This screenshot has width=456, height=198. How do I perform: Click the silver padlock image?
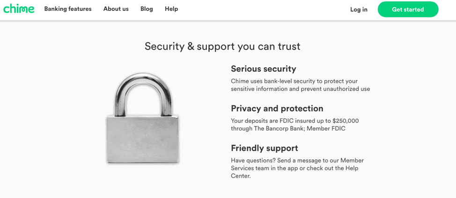(x=142, y=119)
